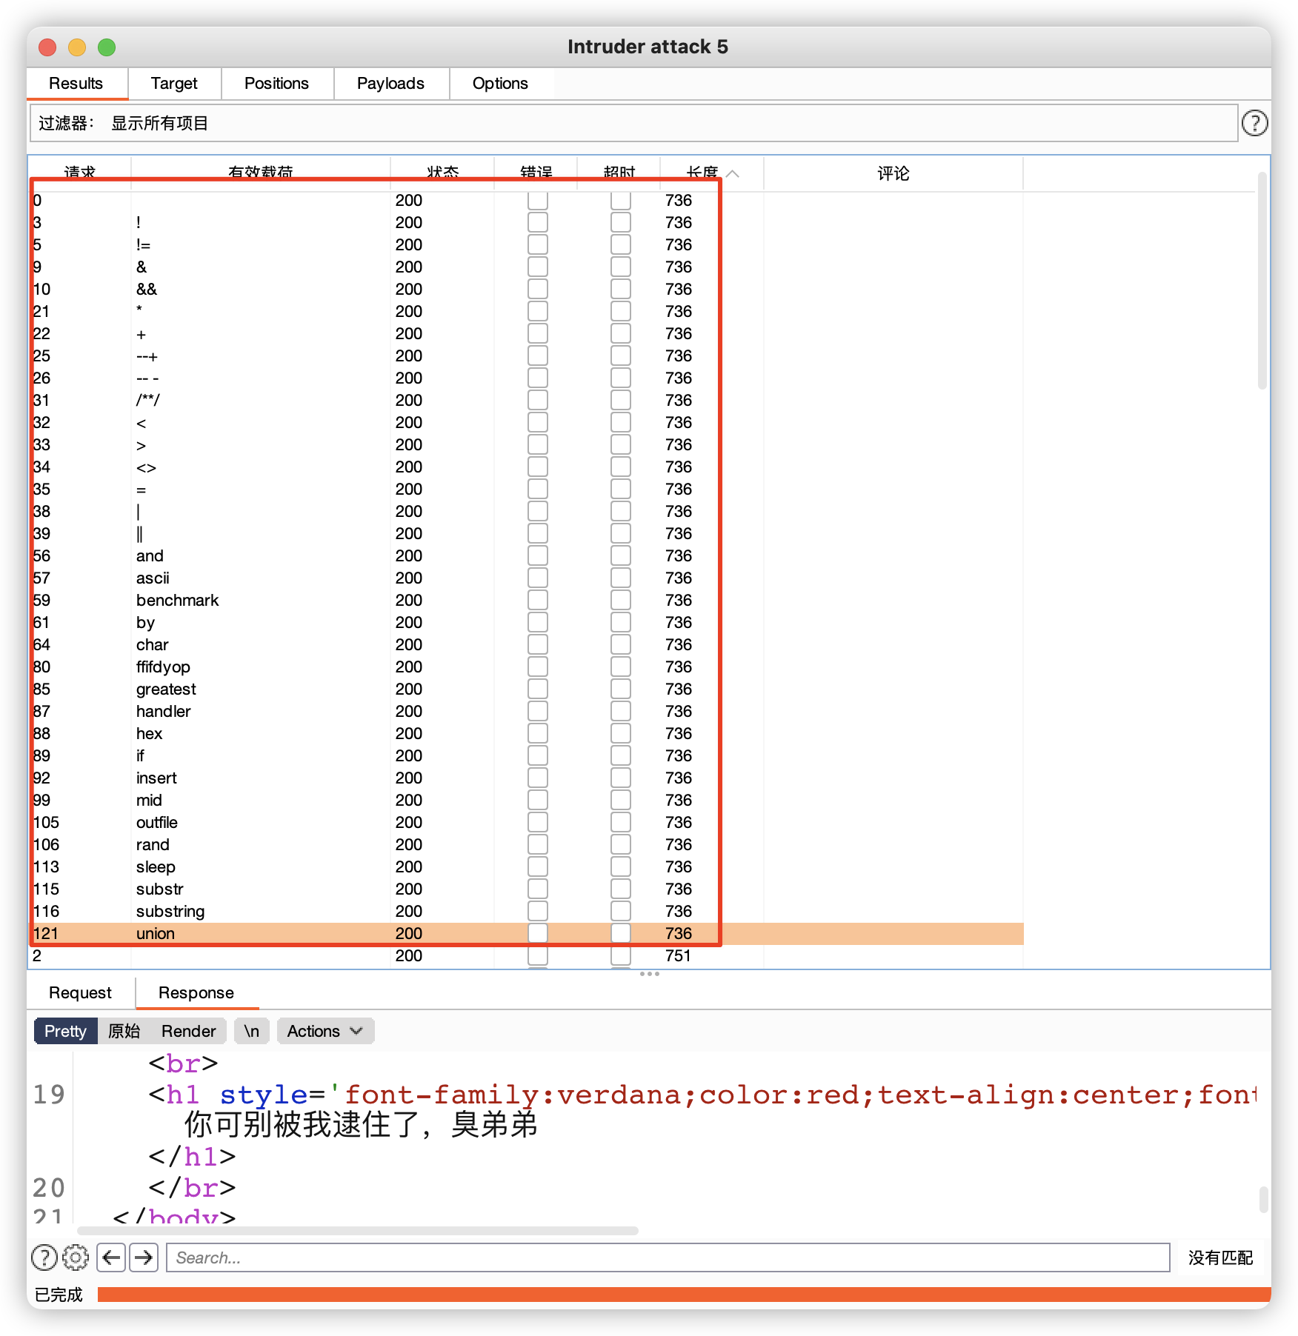Select the row with payload union

click(526, 933)
